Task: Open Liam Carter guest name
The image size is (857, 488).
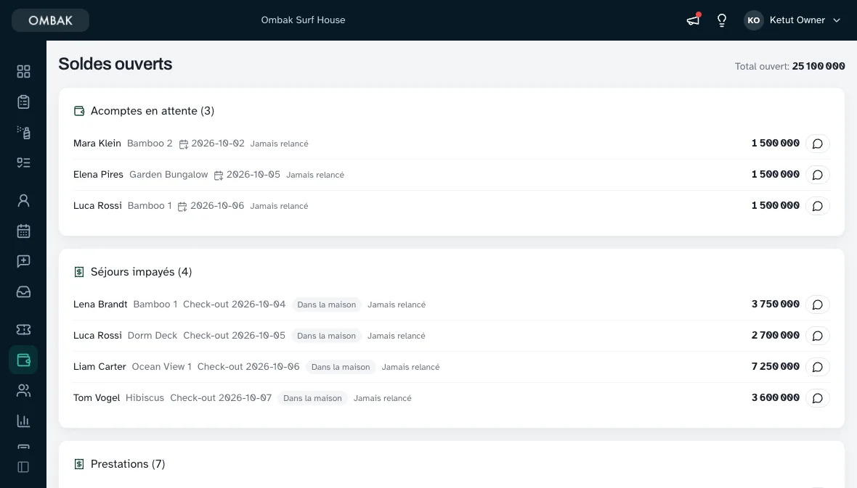Action: pos(99,366)
